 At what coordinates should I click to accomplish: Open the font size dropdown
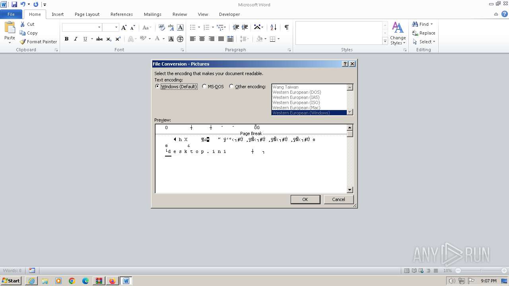coord(116,27)
